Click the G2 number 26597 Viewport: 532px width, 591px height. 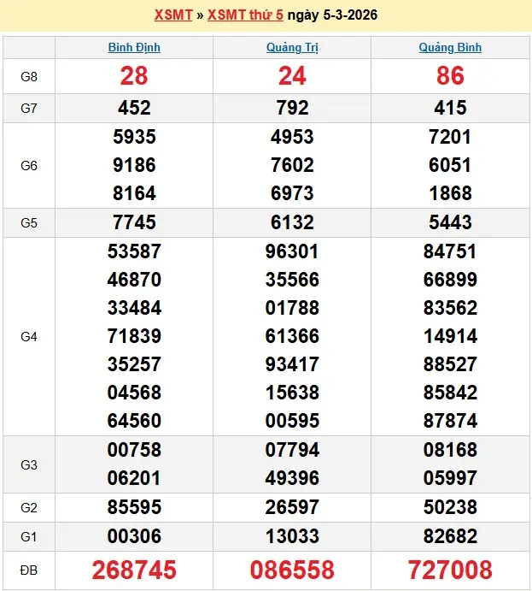click(292, 507)
